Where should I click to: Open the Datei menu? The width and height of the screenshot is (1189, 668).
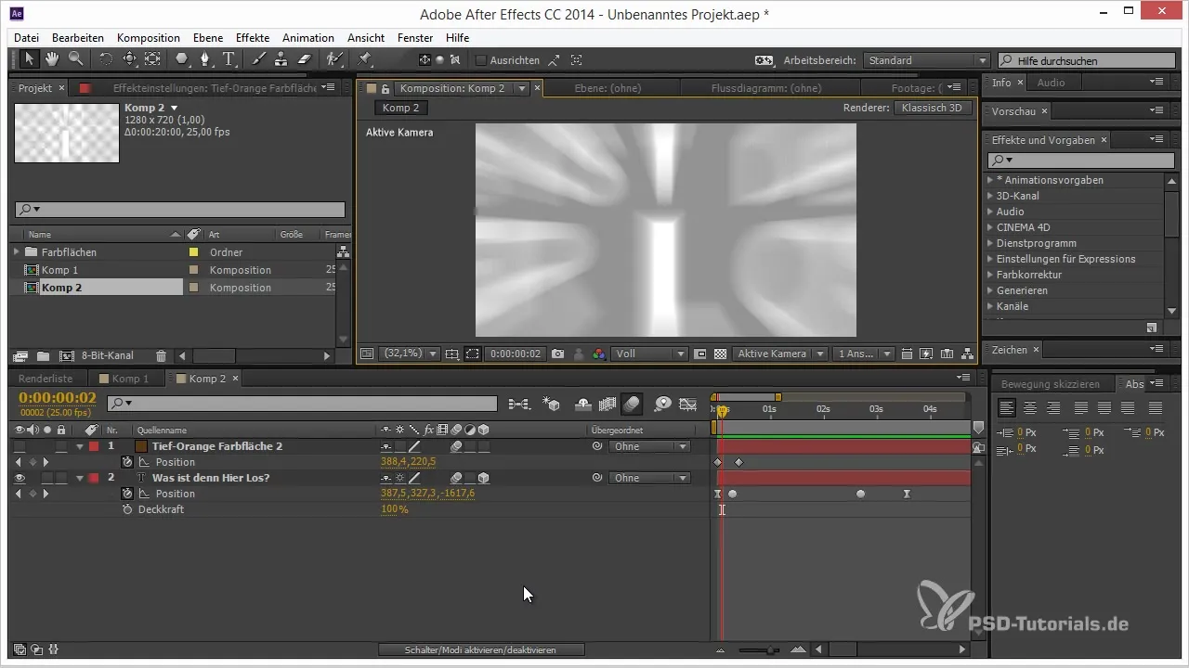(x=26, y=38)
